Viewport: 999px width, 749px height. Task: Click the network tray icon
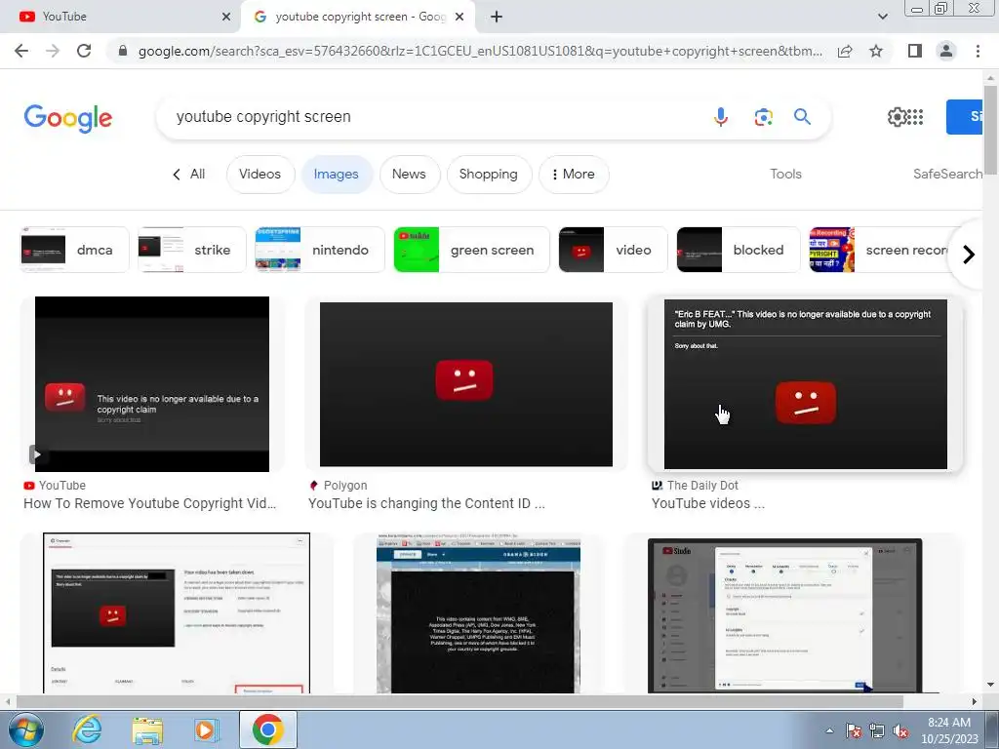pos(877,731)
